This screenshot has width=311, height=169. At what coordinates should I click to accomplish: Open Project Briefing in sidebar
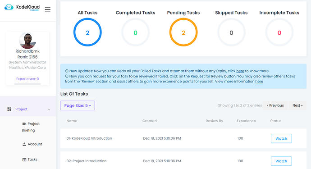(31, 127)
